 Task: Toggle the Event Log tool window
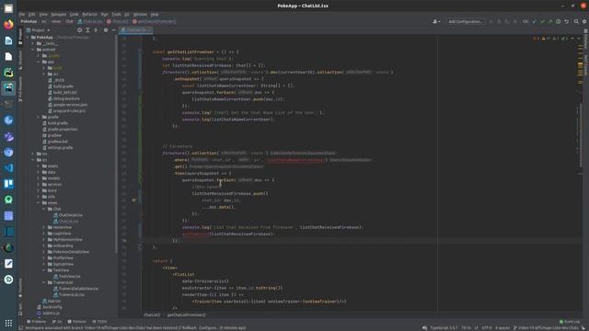(x=570, y=322)
